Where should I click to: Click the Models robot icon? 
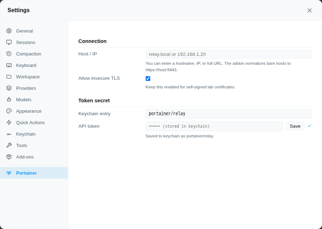coord(9,99)
